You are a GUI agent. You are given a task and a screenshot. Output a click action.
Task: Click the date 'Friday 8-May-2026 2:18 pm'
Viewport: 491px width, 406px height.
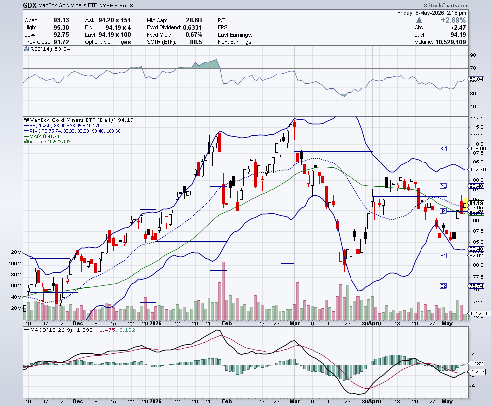coord(431,13)
